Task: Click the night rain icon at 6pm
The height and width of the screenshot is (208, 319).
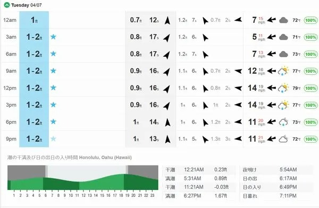Action: point(283,122)
